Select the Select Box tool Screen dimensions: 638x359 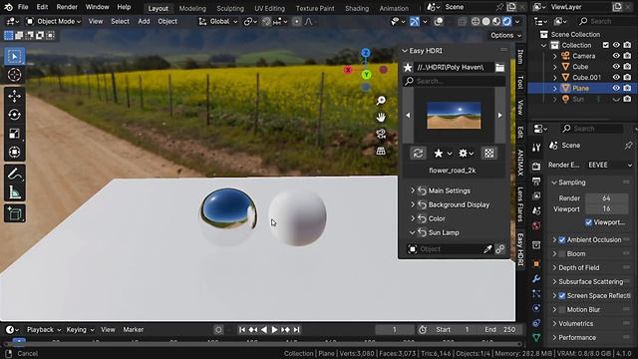(15, 56)
